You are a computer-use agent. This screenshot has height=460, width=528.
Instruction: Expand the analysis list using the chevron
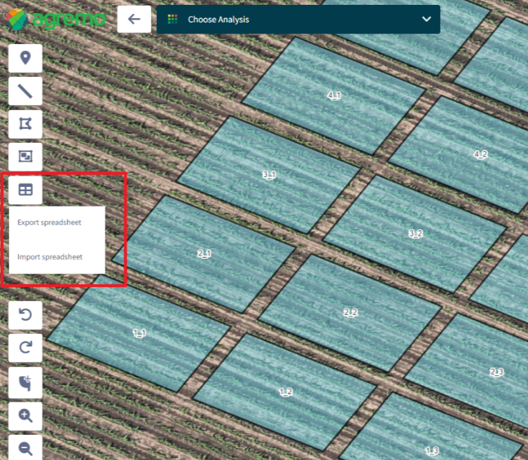coord(426,20)
